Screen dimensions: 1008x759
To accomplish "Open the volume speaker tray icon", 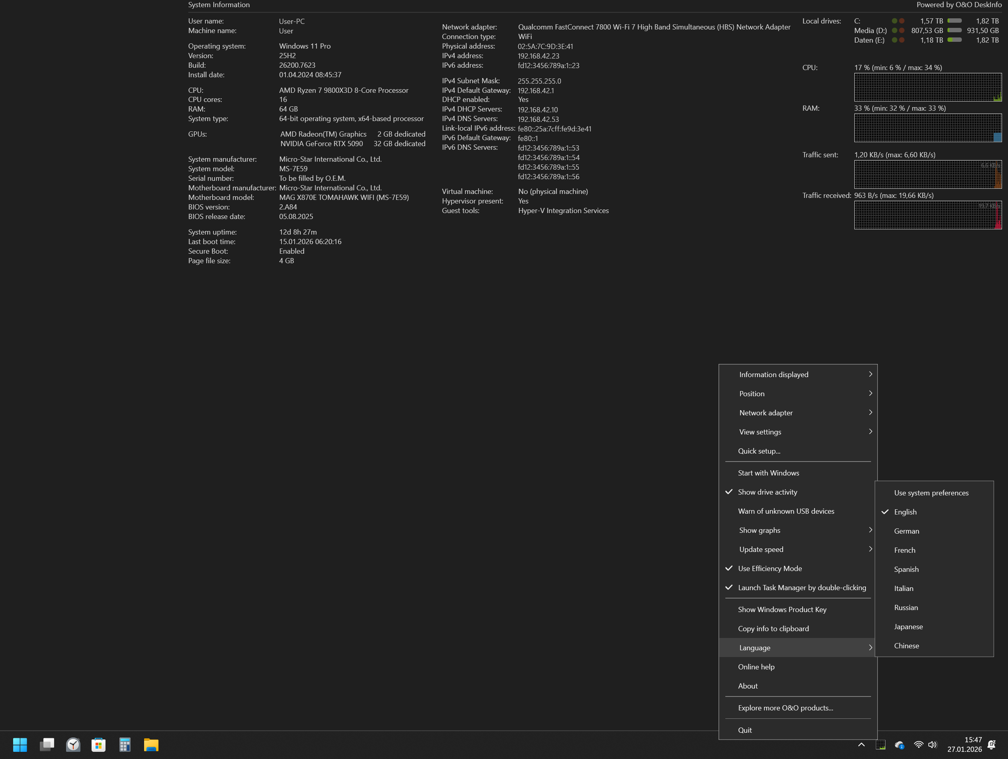I will (x=932, y=745).
